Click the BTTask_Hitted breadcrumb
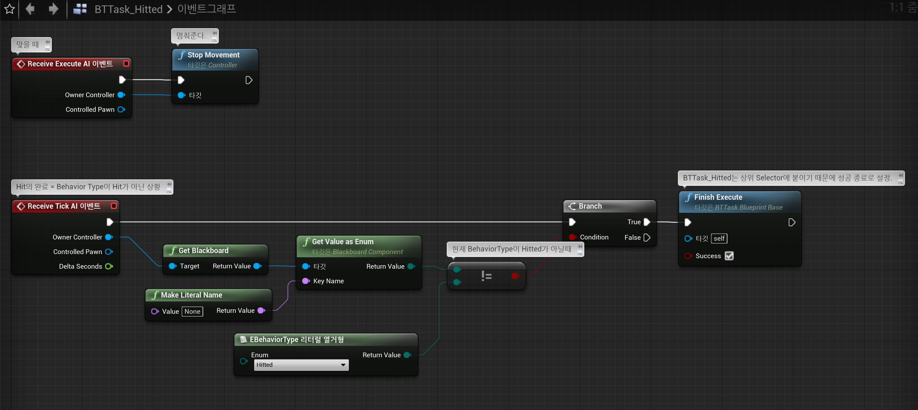The width and height of the screenshot is (918, 410). point(128,9)
